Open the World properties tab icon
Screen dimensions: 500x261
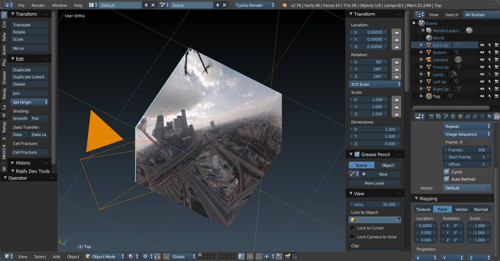pyautogui.click(x=453, y=116)
